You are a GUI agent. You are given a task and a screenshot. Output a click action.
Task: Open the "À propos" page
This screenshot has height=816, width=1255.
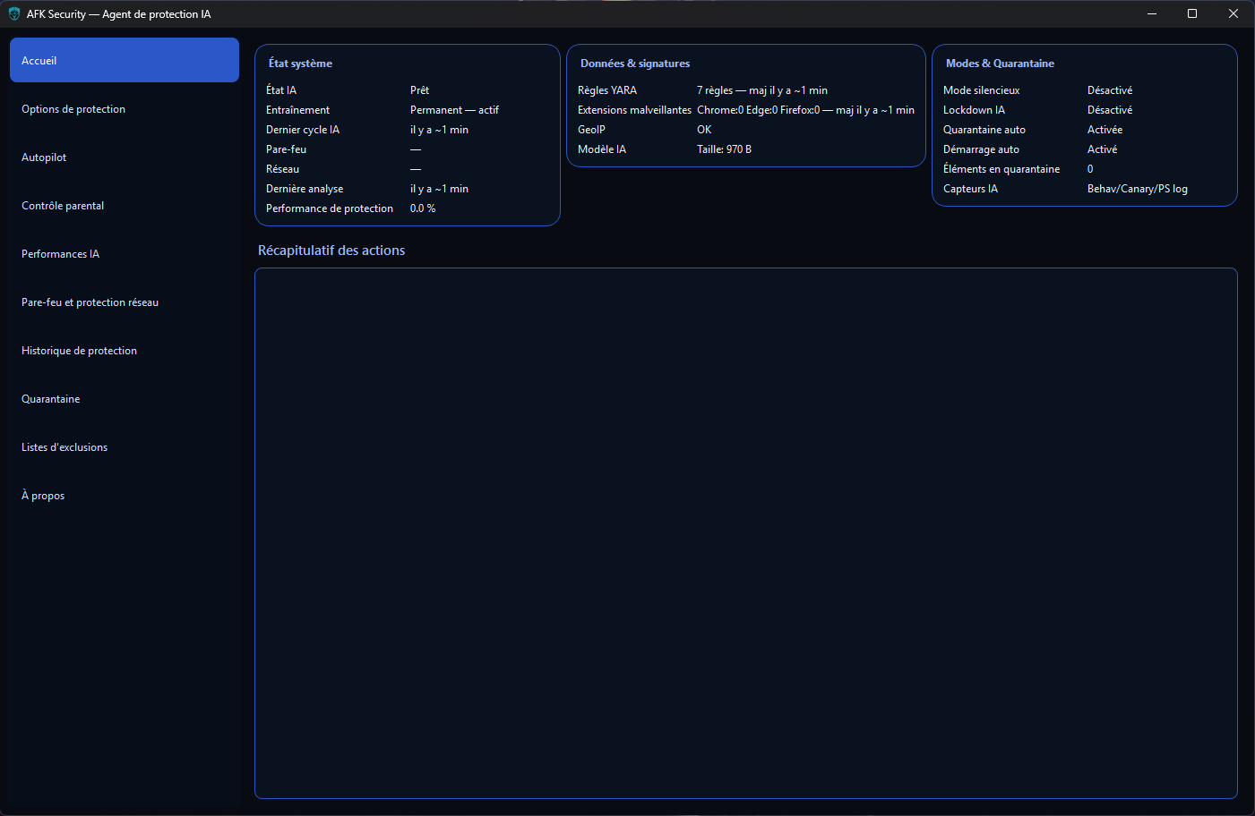coord(42,495)
